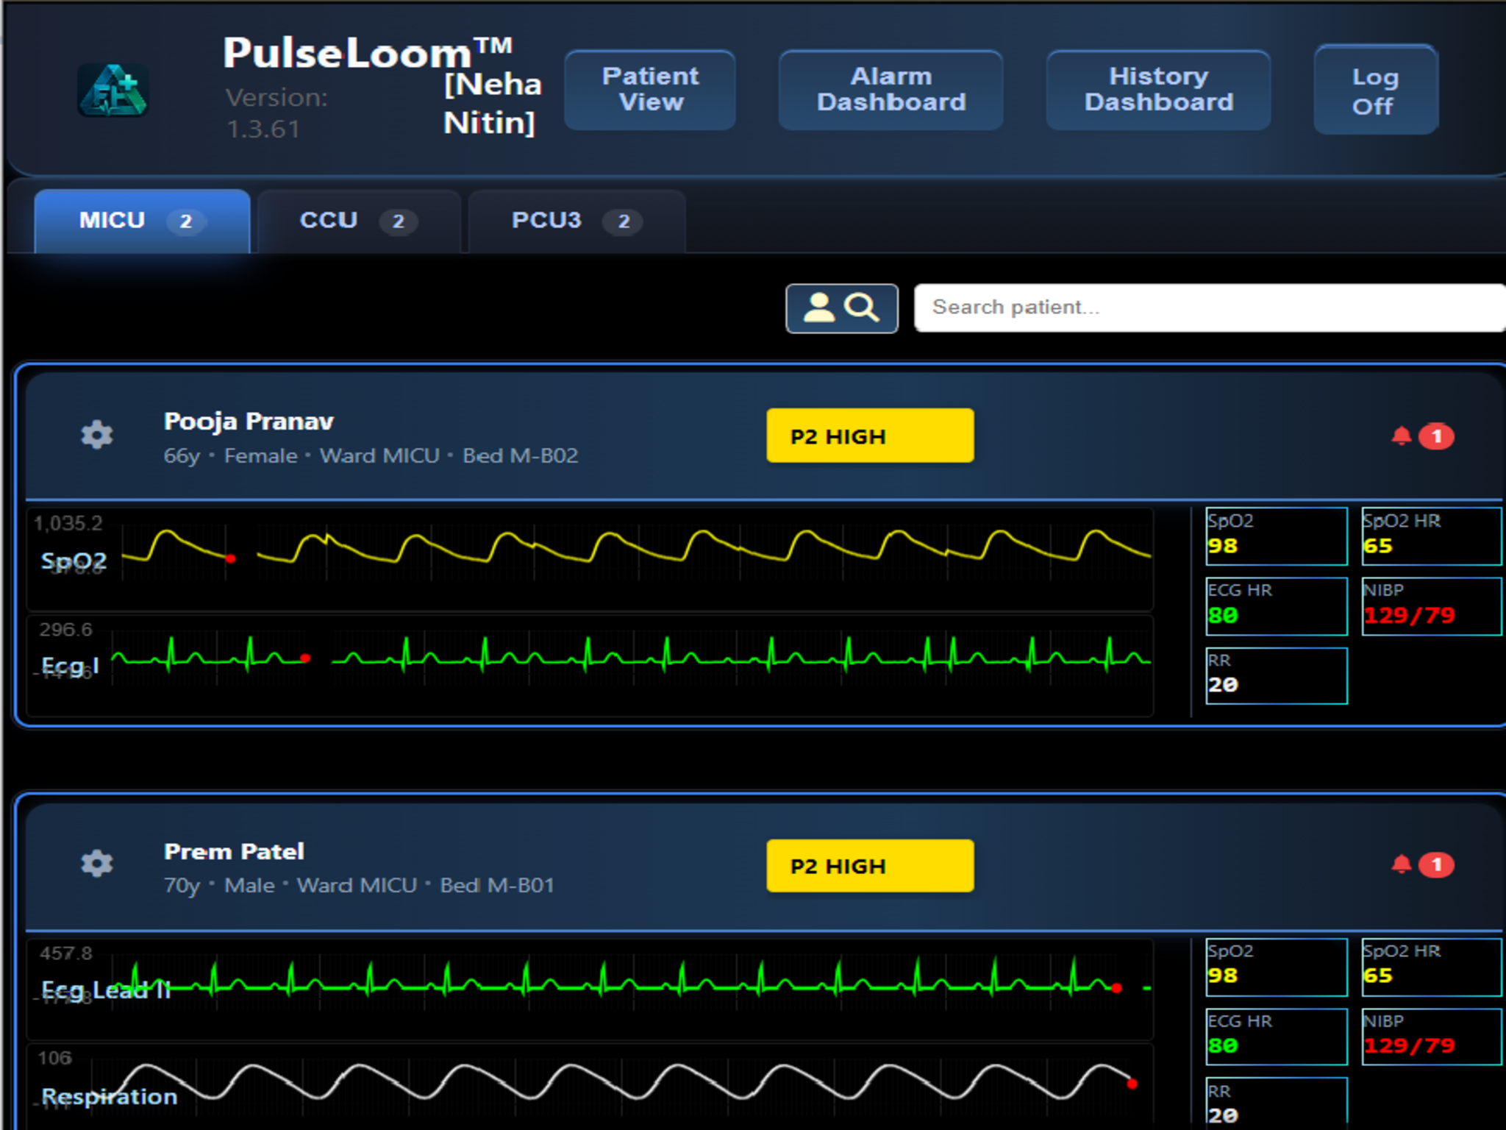Click Log Off
The image size is (1506, 1130).
pos(1375,89)
